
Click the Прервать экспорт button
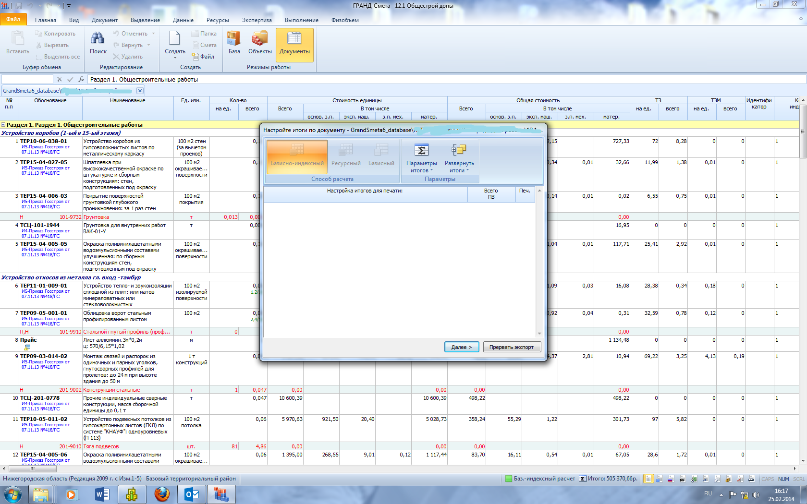click(511, 347)
